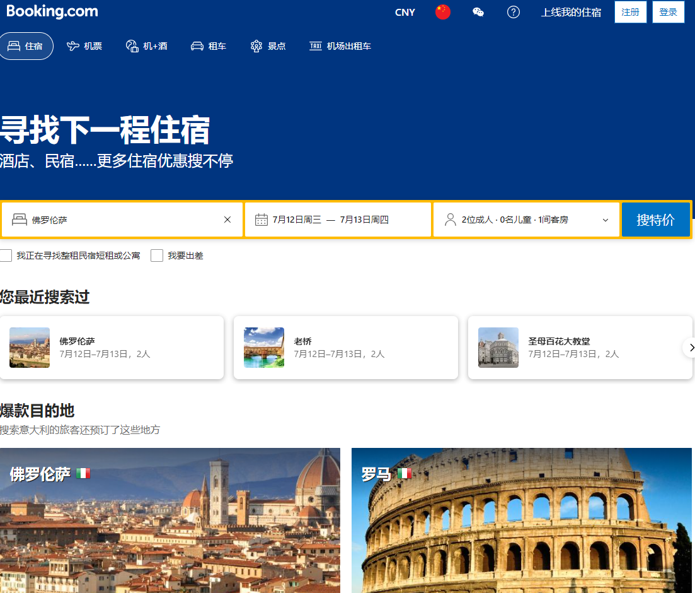Click next arrow on recent searches carousel
This screenshot has height=593, width=695.
690,348
